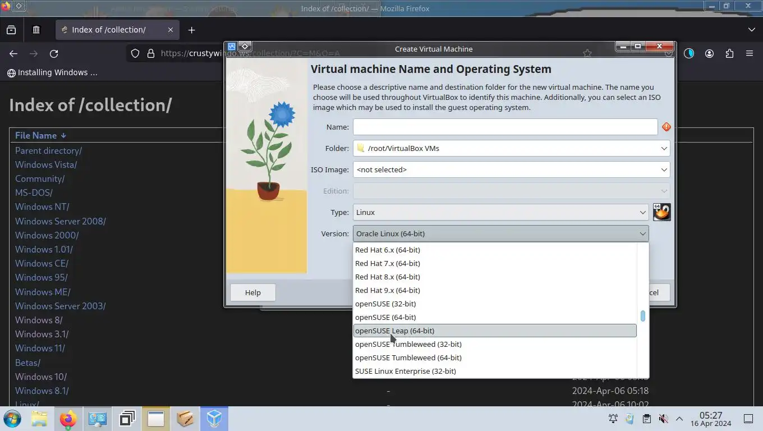Open the Installing Windows bookmark
The image size is (763, 431).
[52, 72]
